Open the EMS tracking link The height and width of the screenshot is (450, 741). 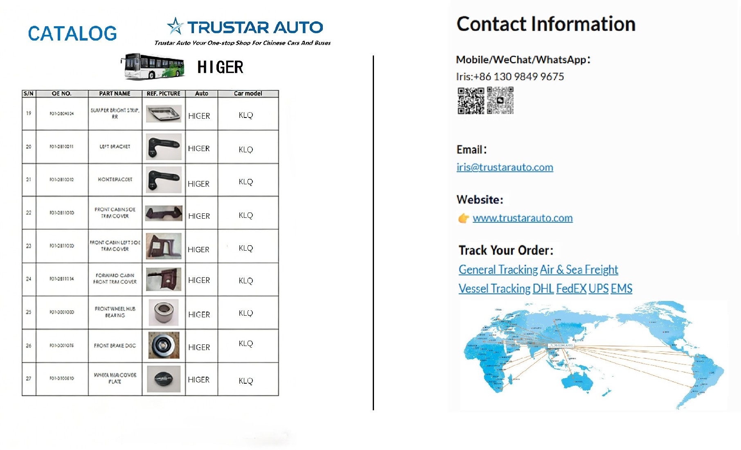[622, 289]
